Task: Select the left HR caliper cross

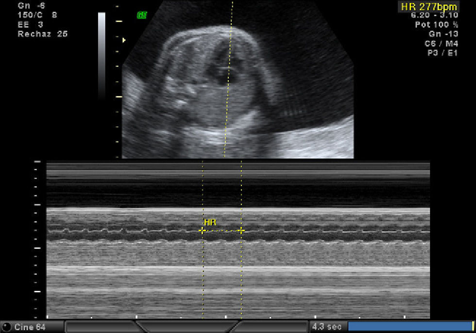Action: 203,231
